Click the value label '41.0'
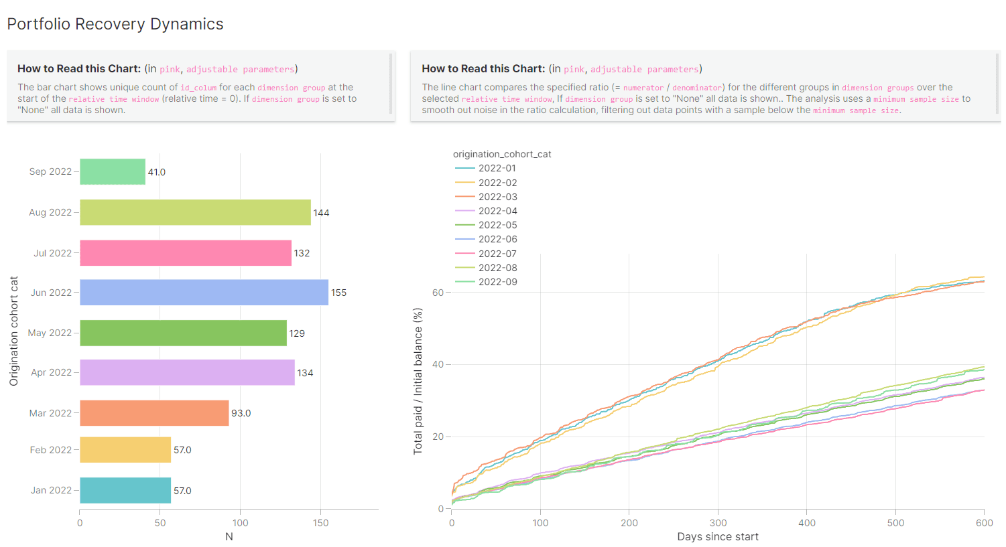The width and height of the screenshot is (1006, 547). [157, 172]
